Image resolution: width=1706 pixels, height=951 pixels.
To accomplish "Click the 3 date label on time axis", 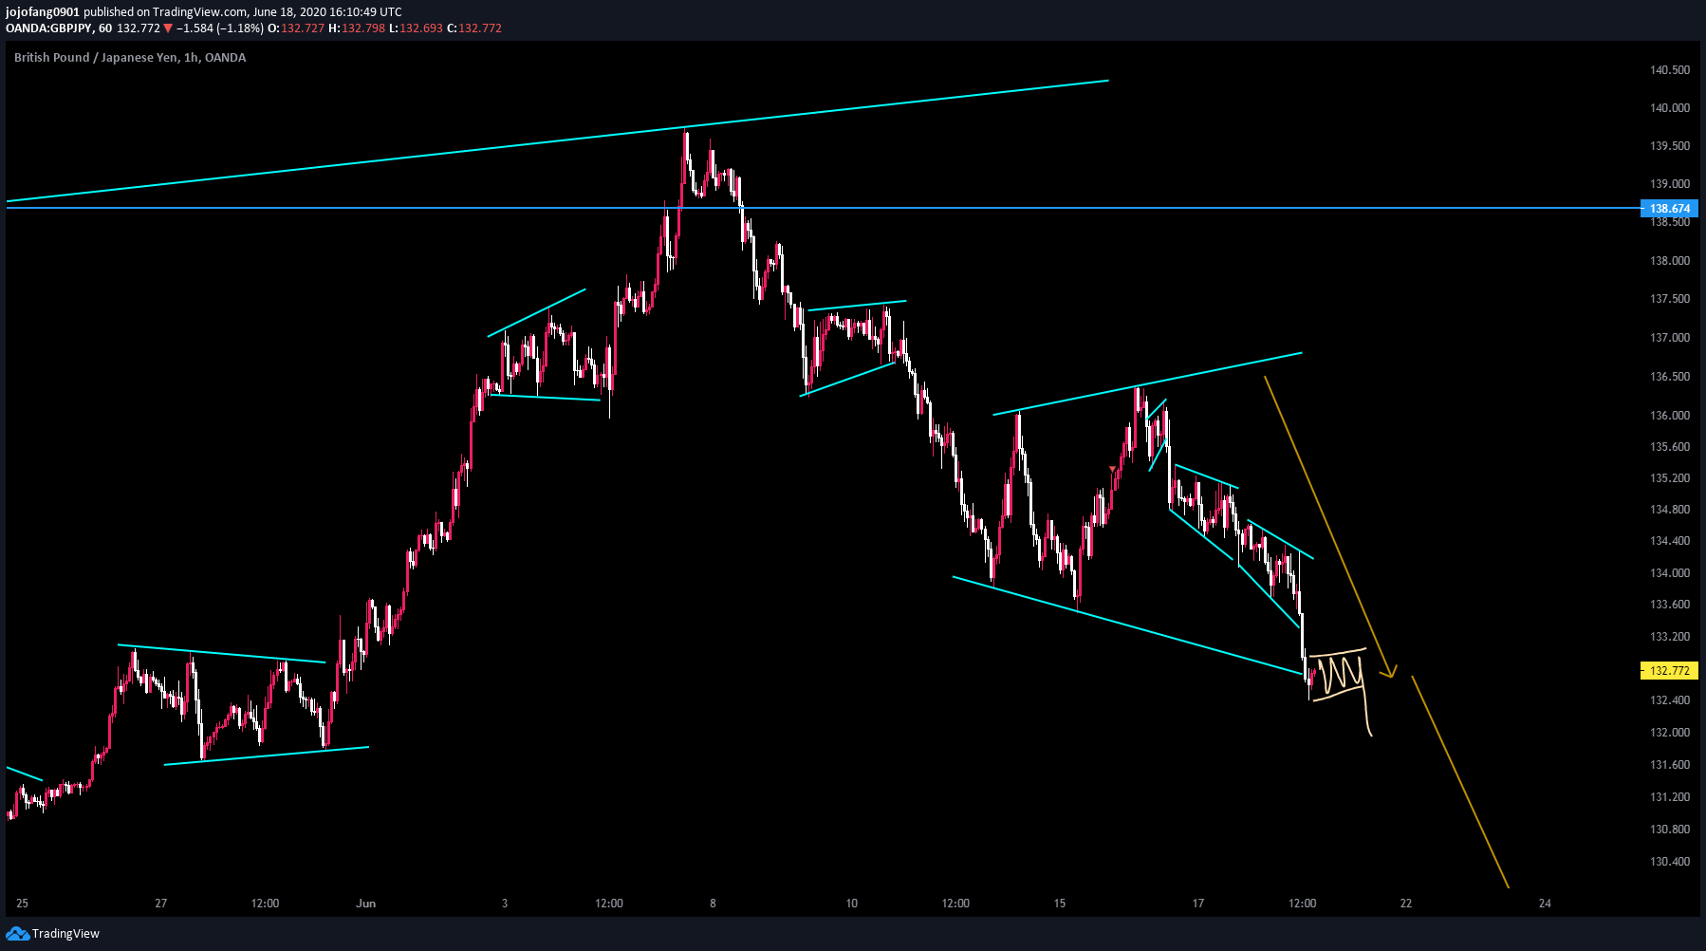I will [505, 904].
